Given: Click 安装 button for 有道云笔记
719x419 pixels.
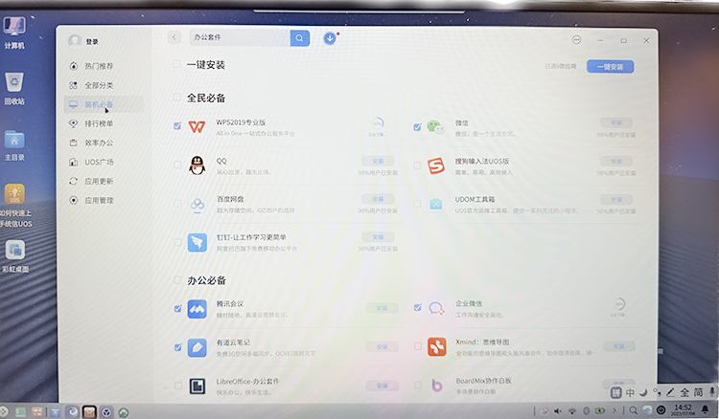Looking at the screenshot, I should pyautogui.click(x=382, y=347).
